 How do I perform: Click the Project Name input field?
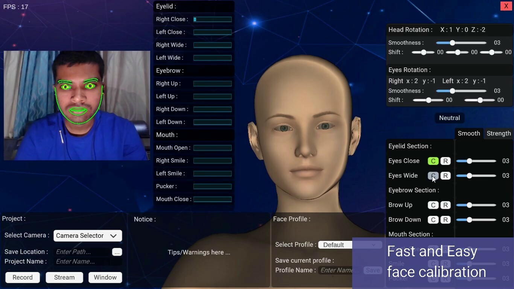(x=87, y=262)
